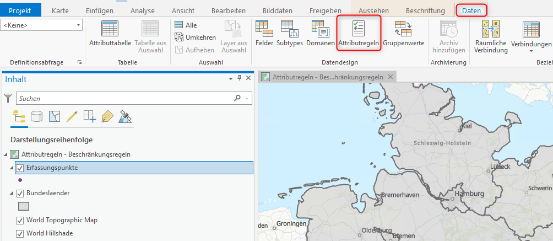Click the Darstellungsreihenfolge heading

[x=51, y=140]
